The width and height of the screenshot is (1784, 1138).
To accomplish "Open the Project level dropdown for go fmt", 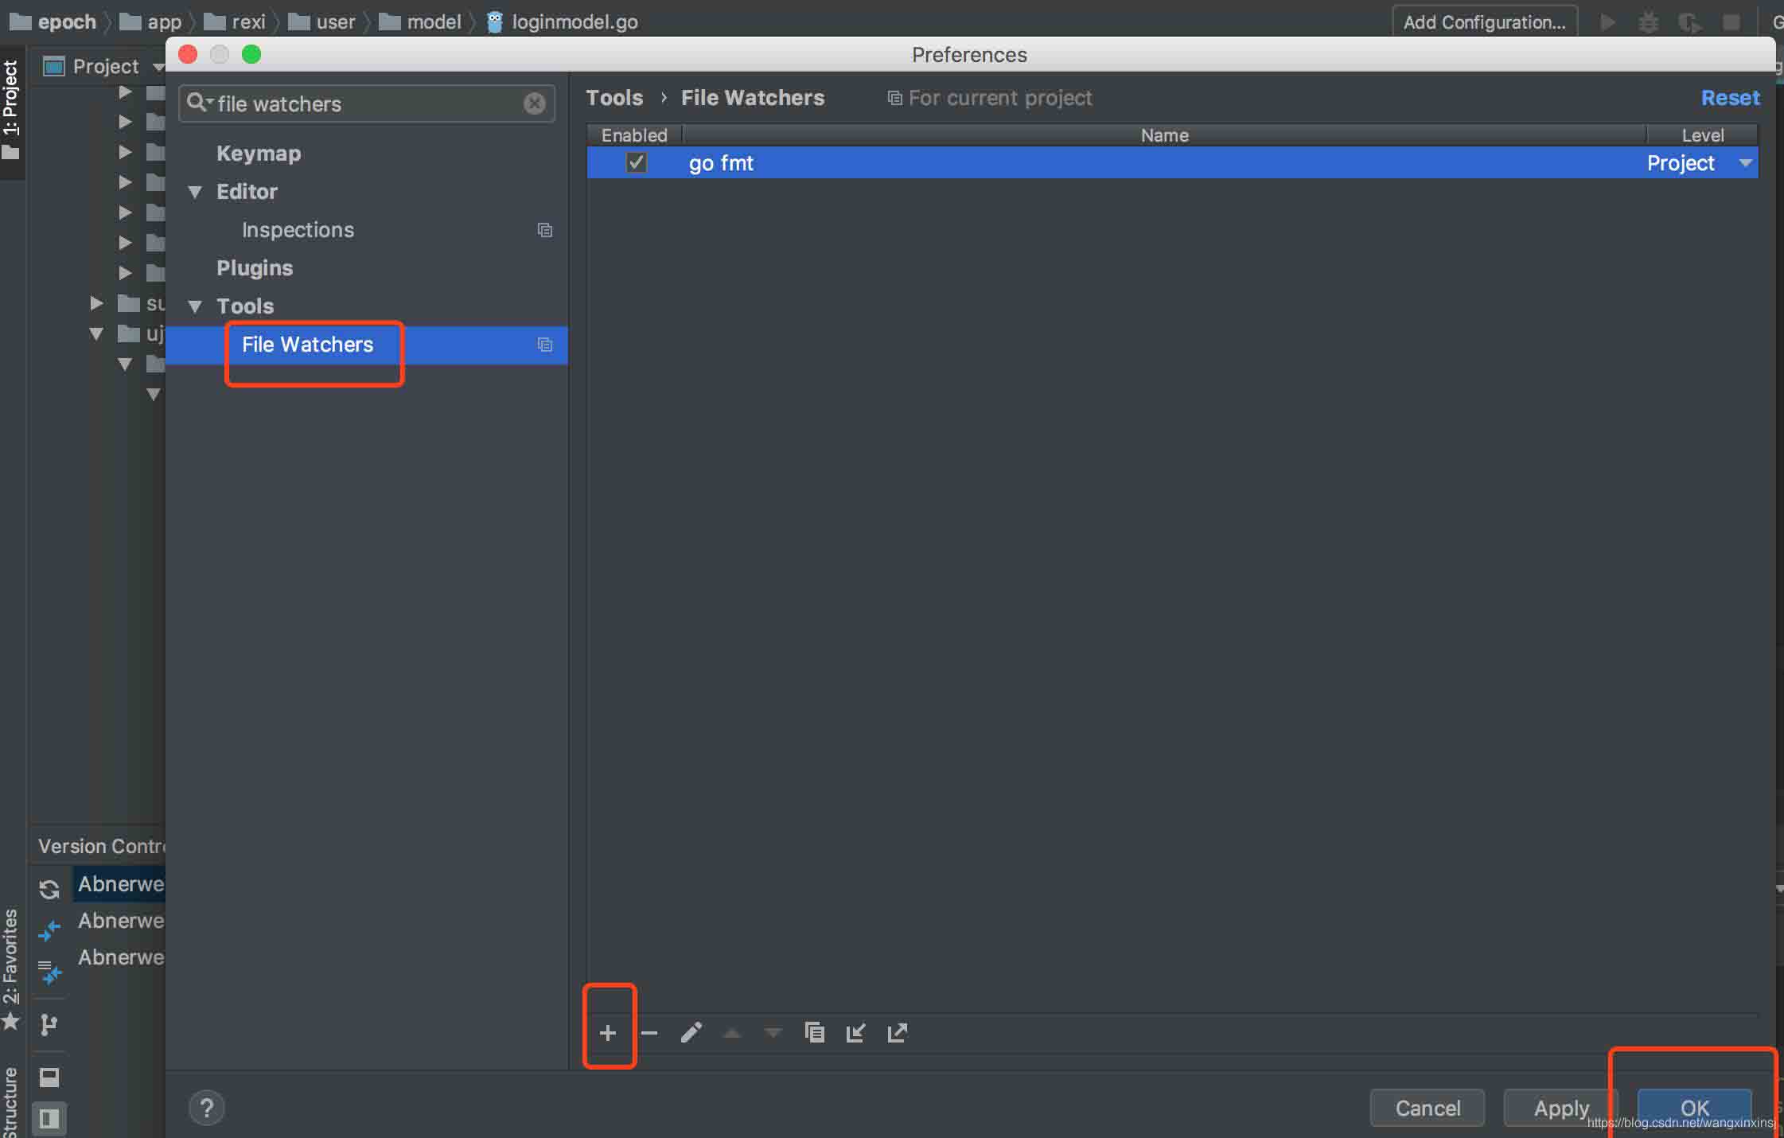I will (1747, 162).
